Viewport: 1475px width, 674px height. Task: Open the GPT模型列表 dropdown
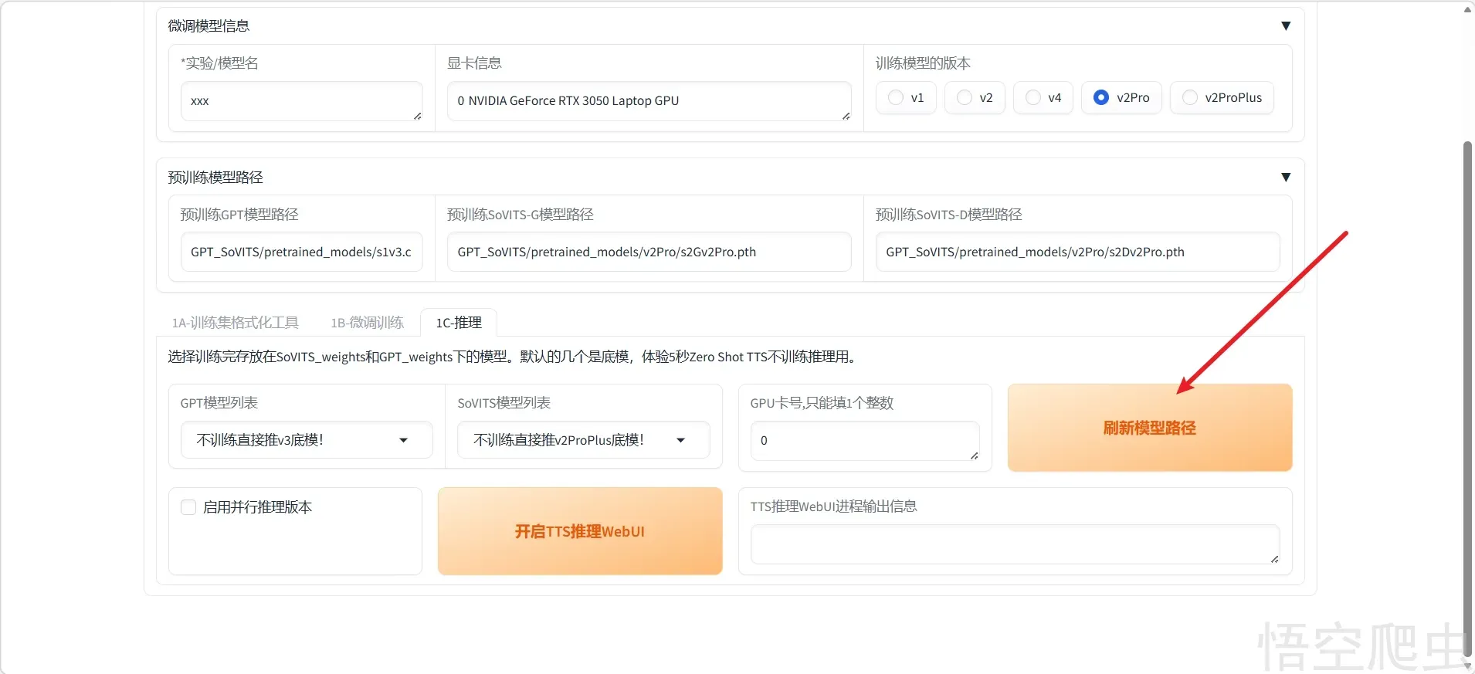coord(306,440)
